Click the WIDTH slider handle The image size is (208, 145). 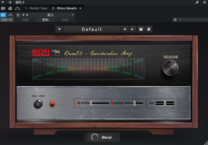tap(134, 103)
